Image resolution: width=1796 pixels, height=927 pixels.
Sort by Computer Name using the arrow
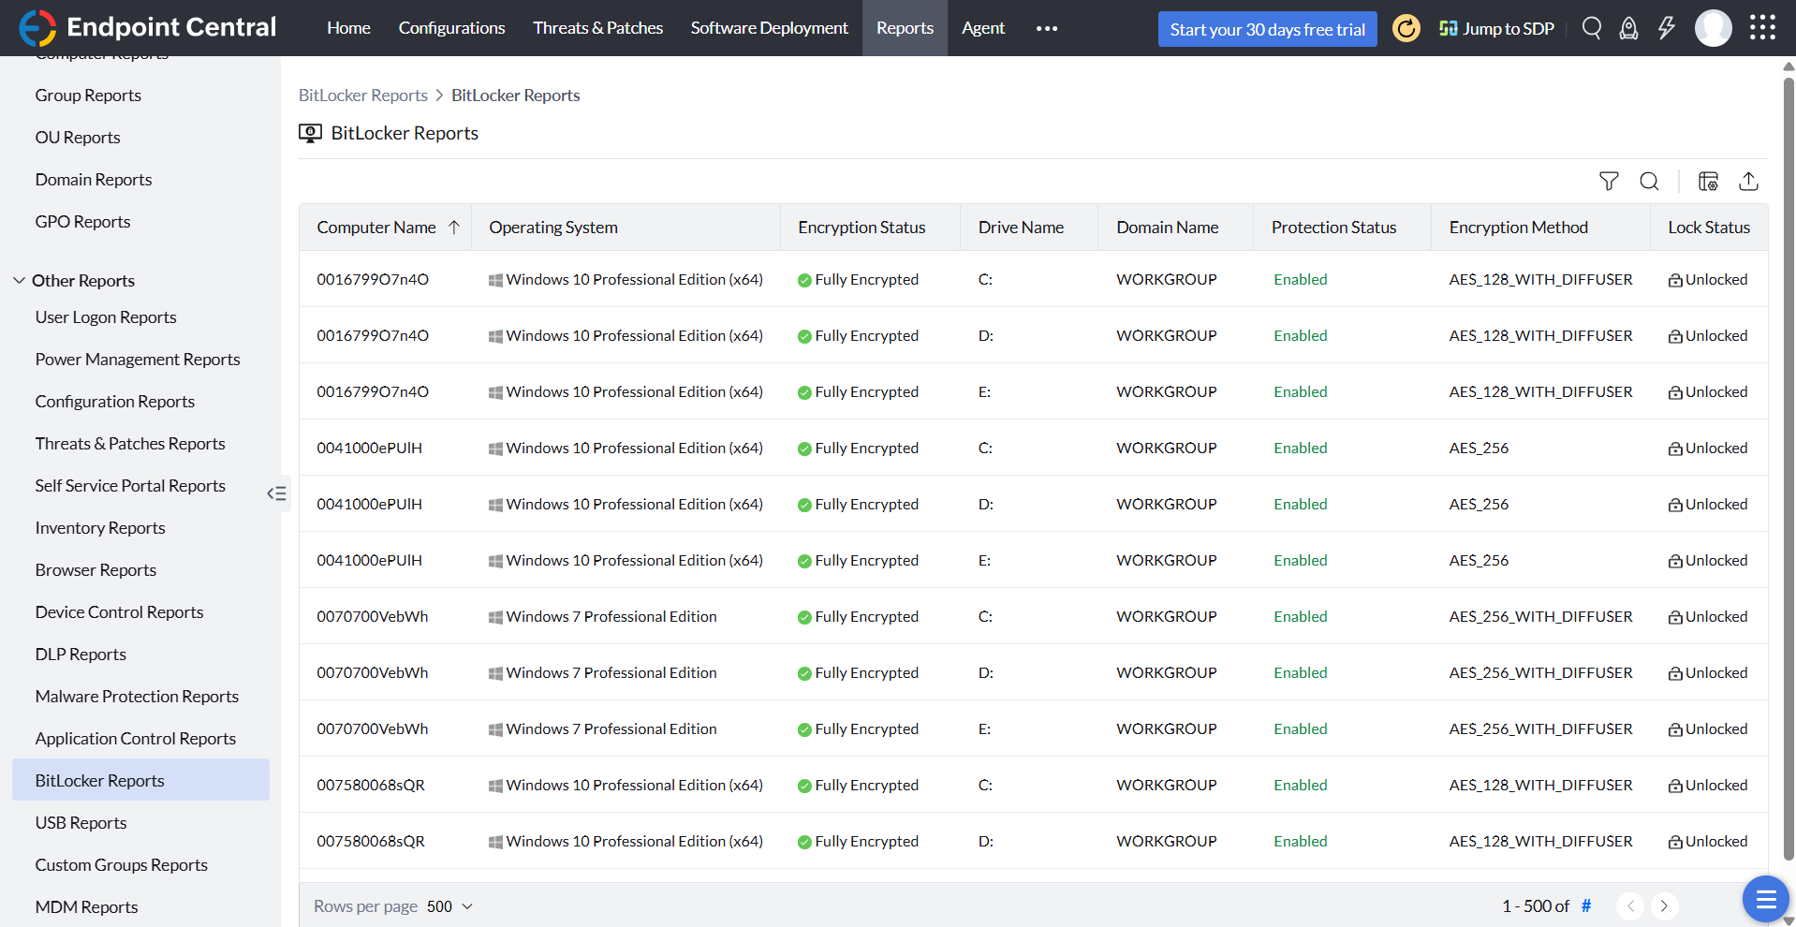pyautogui.click(x=453, y=227)
